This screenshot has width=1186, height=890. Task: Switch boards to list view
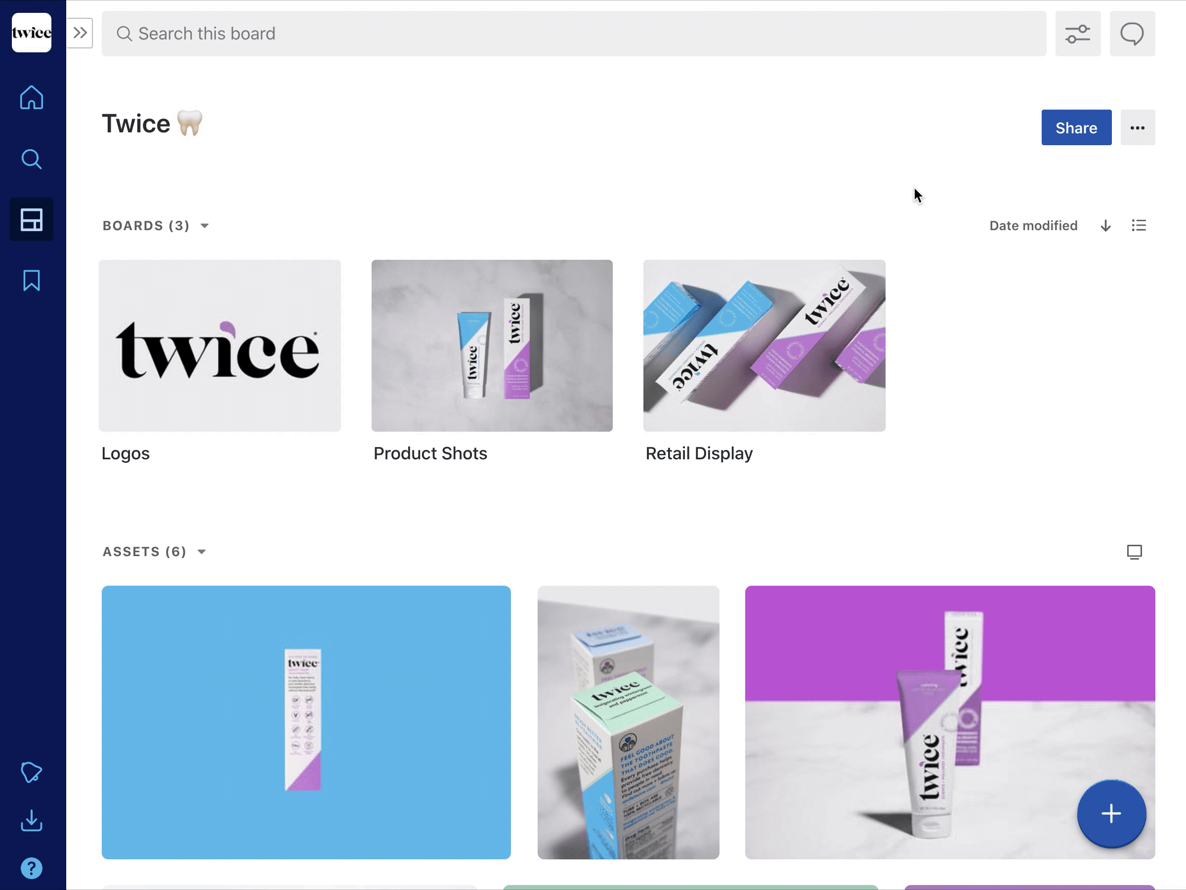(1139, 226)
